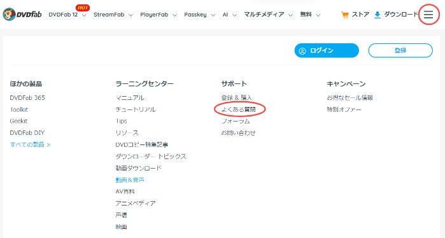Open the Tips link
Screen dimensions: 445x238
tap(121, 121)
